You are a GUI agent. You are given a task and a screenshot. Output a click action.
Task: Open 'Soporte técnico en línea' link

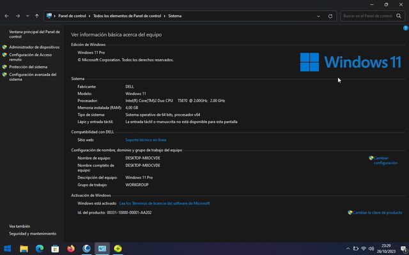[146, 140]
